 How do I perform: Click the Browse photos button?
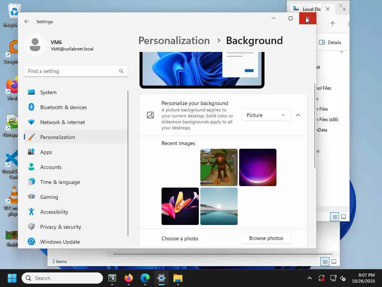click(266, 238)
